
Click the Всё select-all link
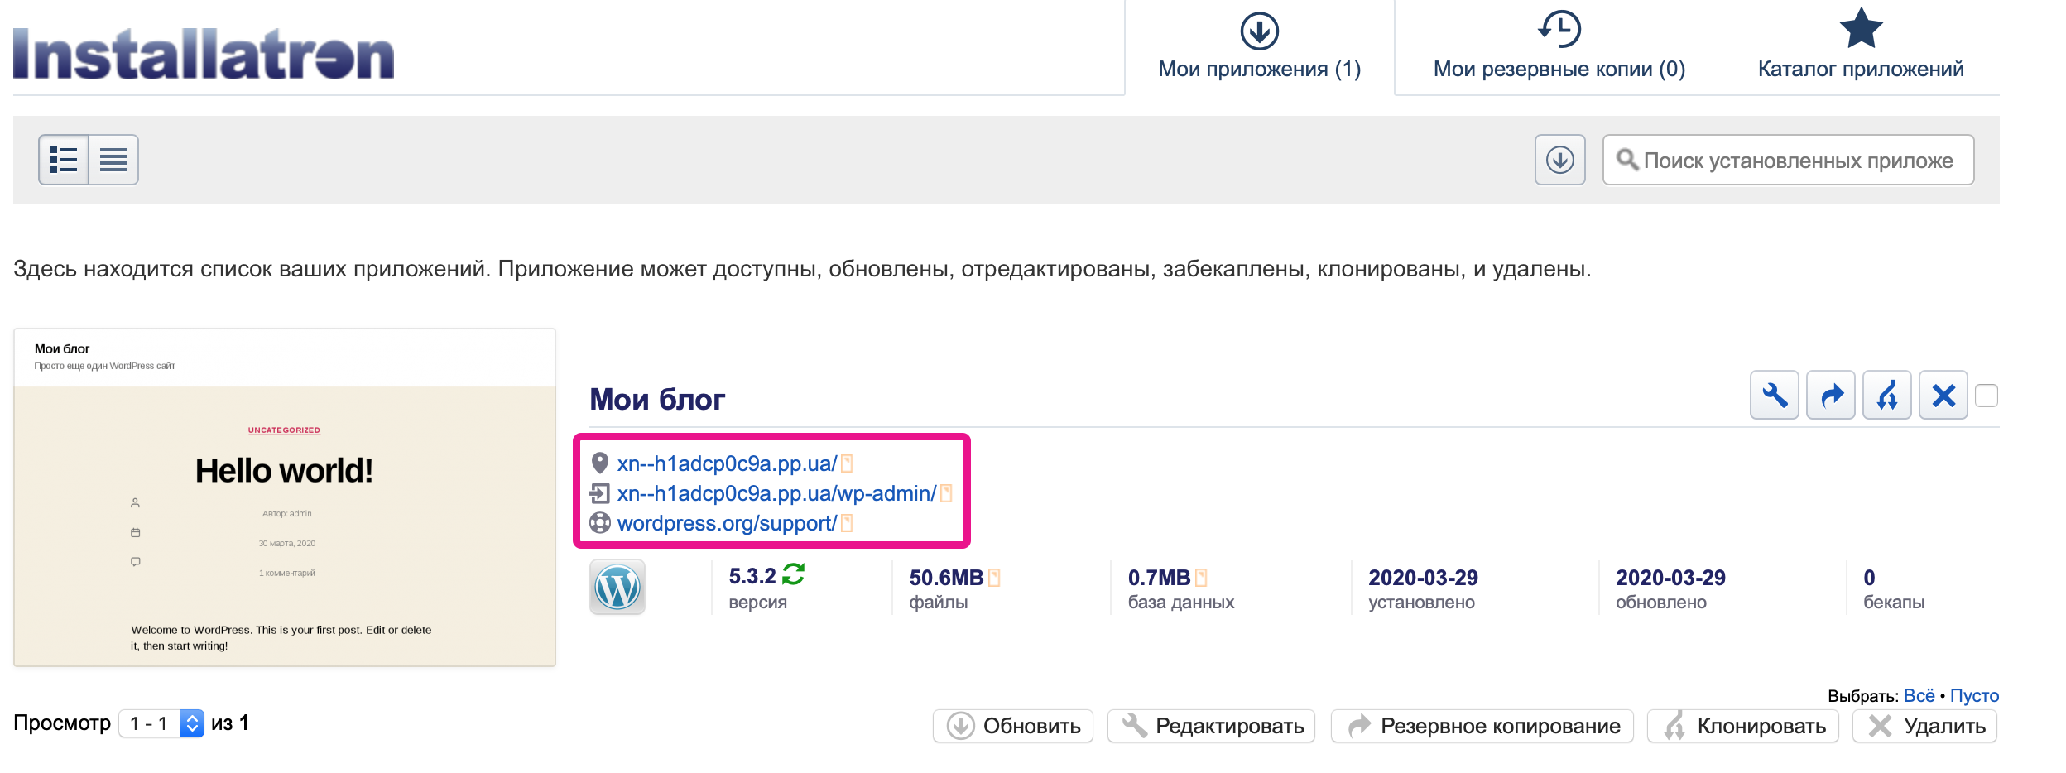pos(1919,696)
